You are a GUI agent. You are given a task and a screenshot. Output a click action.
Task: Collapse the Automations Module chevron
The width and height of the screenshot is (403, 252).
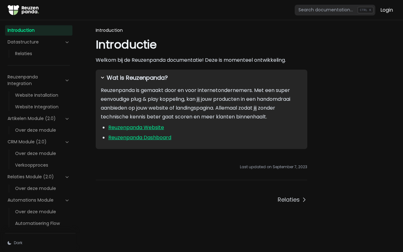tap(67, 200)
